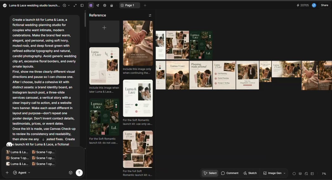Click the cube icon in chat input
This screenshot has height=180, width=332.
click(71, 173)
